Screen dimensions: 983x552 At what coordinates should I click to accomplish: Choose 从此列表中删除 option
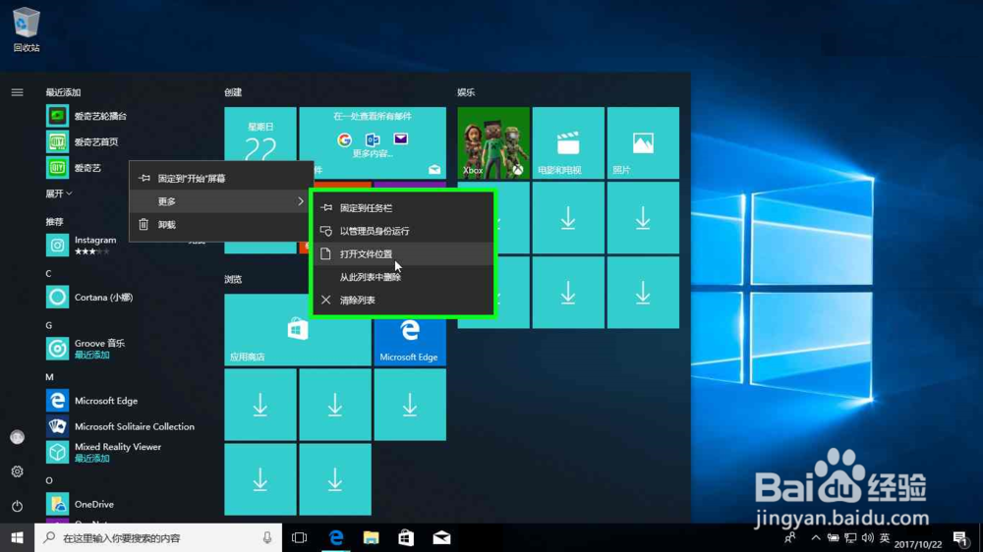tap(402, 277)
